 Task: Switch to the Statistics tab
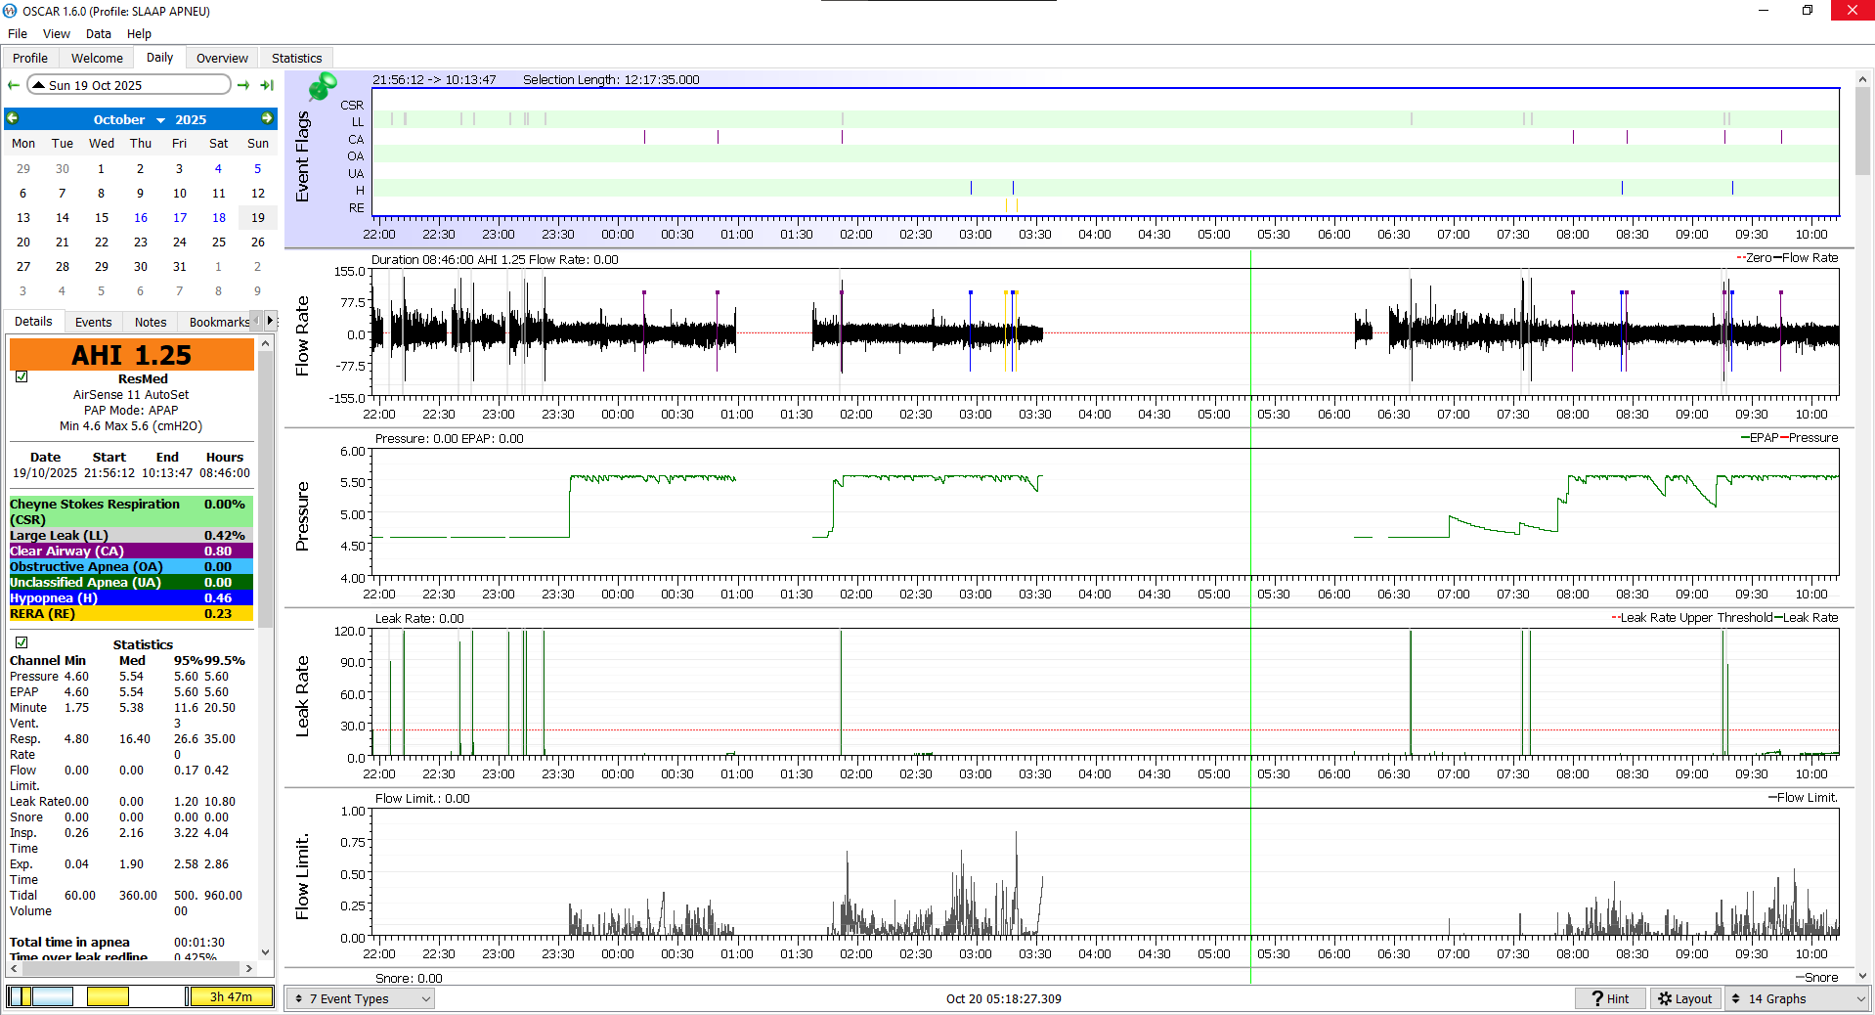(296, 58)
